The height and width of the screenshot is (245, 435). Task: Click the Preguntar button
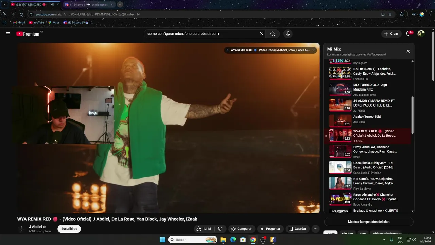pyautogui.click(x=271, y=229)
